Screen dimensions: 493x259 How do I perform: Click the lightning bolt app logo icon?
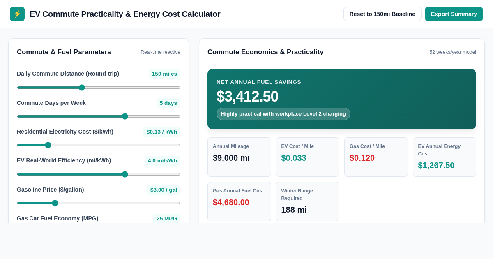click(x=17, y=14)
